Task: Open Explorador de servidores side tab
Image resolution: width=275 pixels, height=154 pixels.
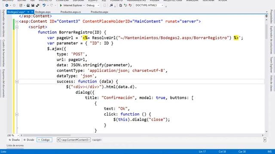Action: (3, 23)
